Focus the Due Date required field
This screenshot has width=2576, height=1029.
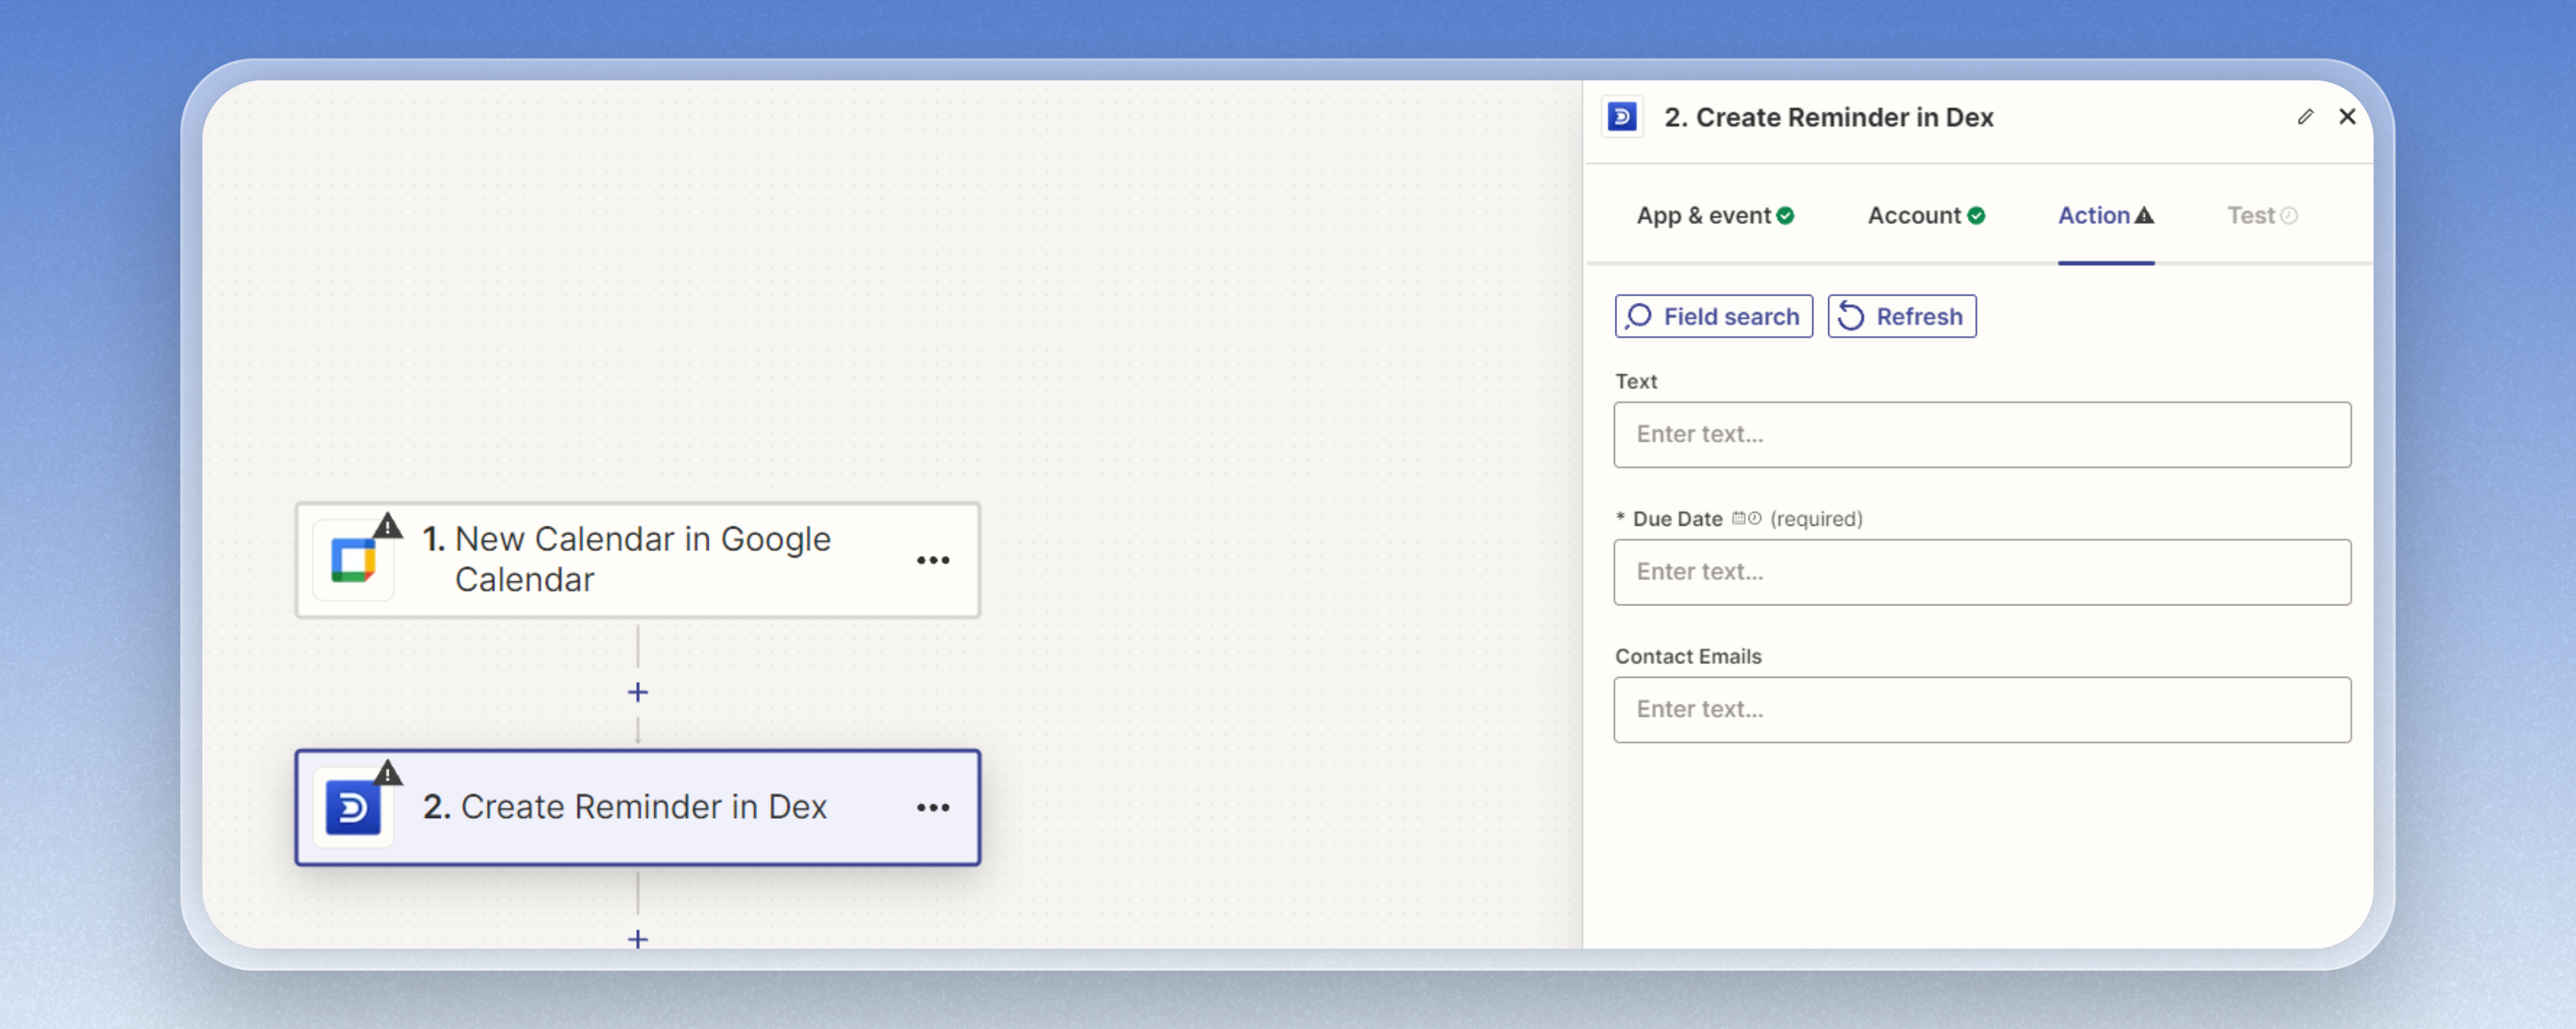tap(1981, 573)
